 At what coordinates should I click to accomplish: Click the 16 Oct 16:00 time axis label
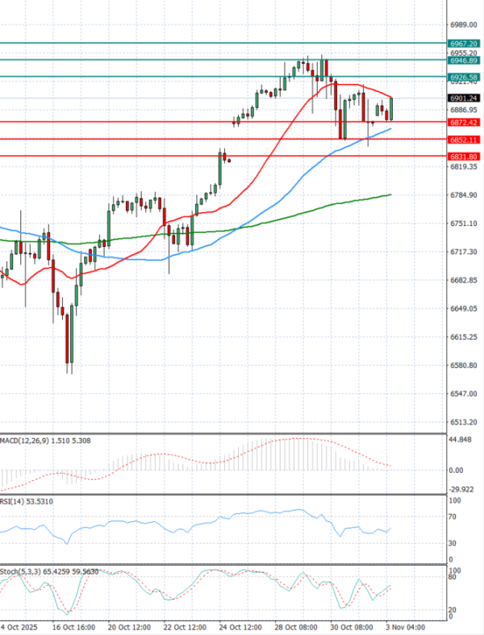coord(73,627)
